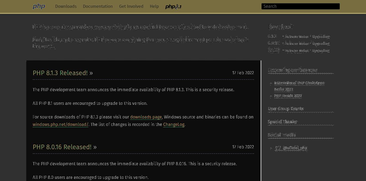Open the Downloads menu
The width and height of the screenshot is (366, 181).
pos(66,6)
